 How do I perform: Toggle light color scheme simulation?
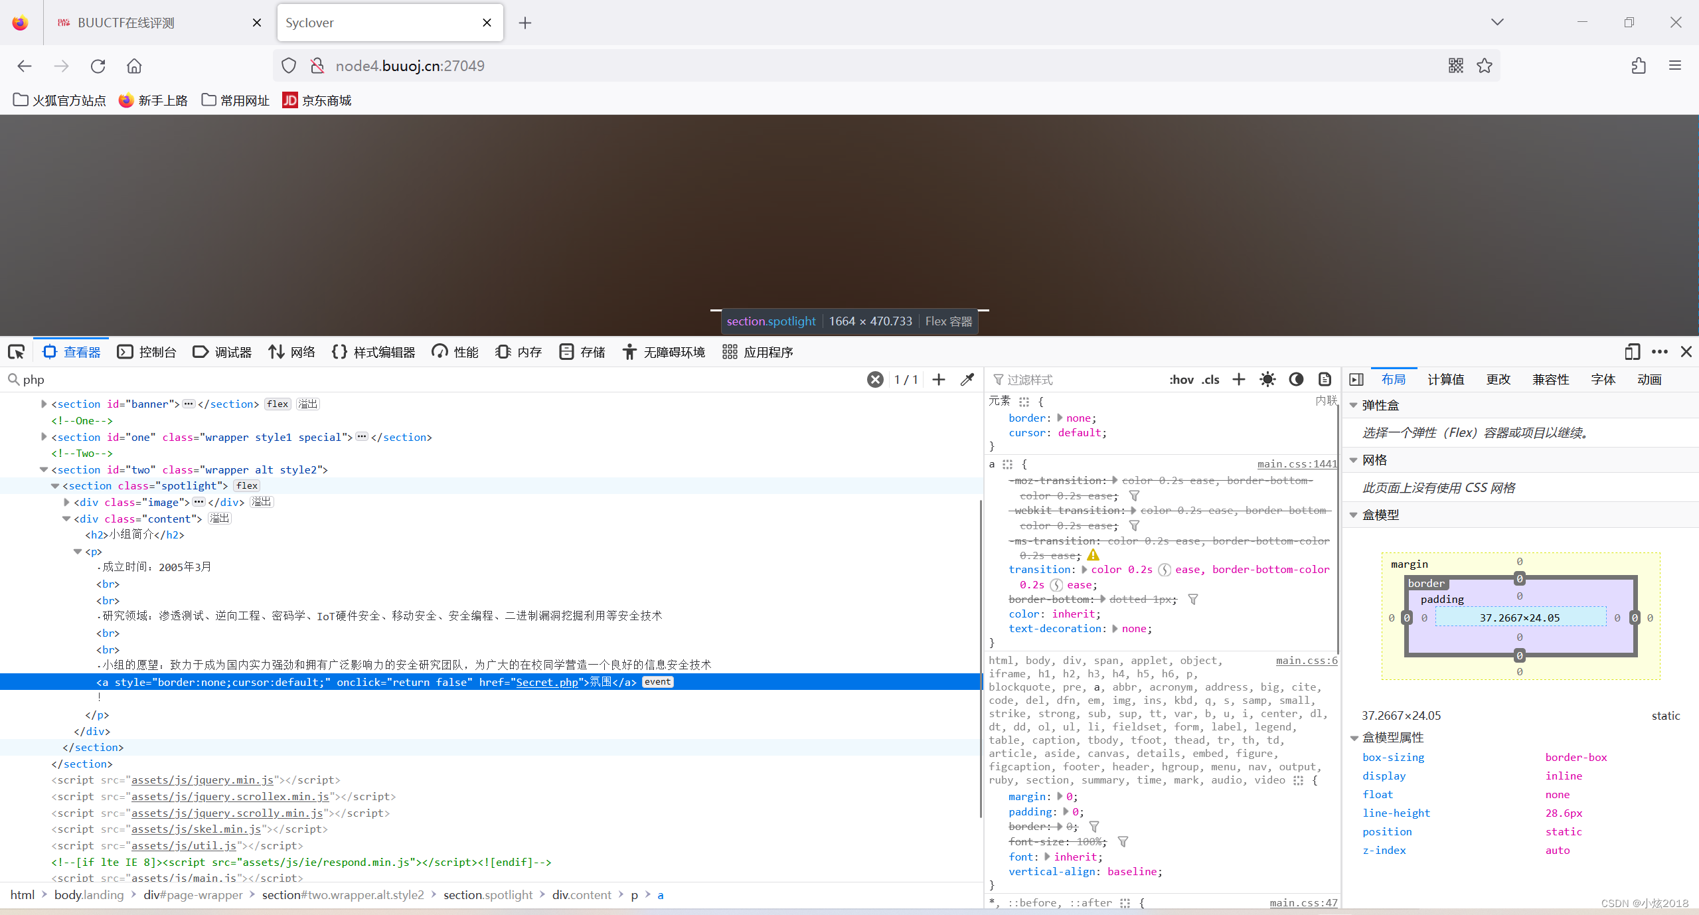pos(1267,380)
